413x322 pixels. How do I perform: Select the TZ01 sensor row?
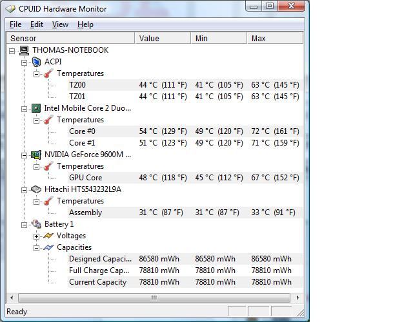[x=185, y=97]
